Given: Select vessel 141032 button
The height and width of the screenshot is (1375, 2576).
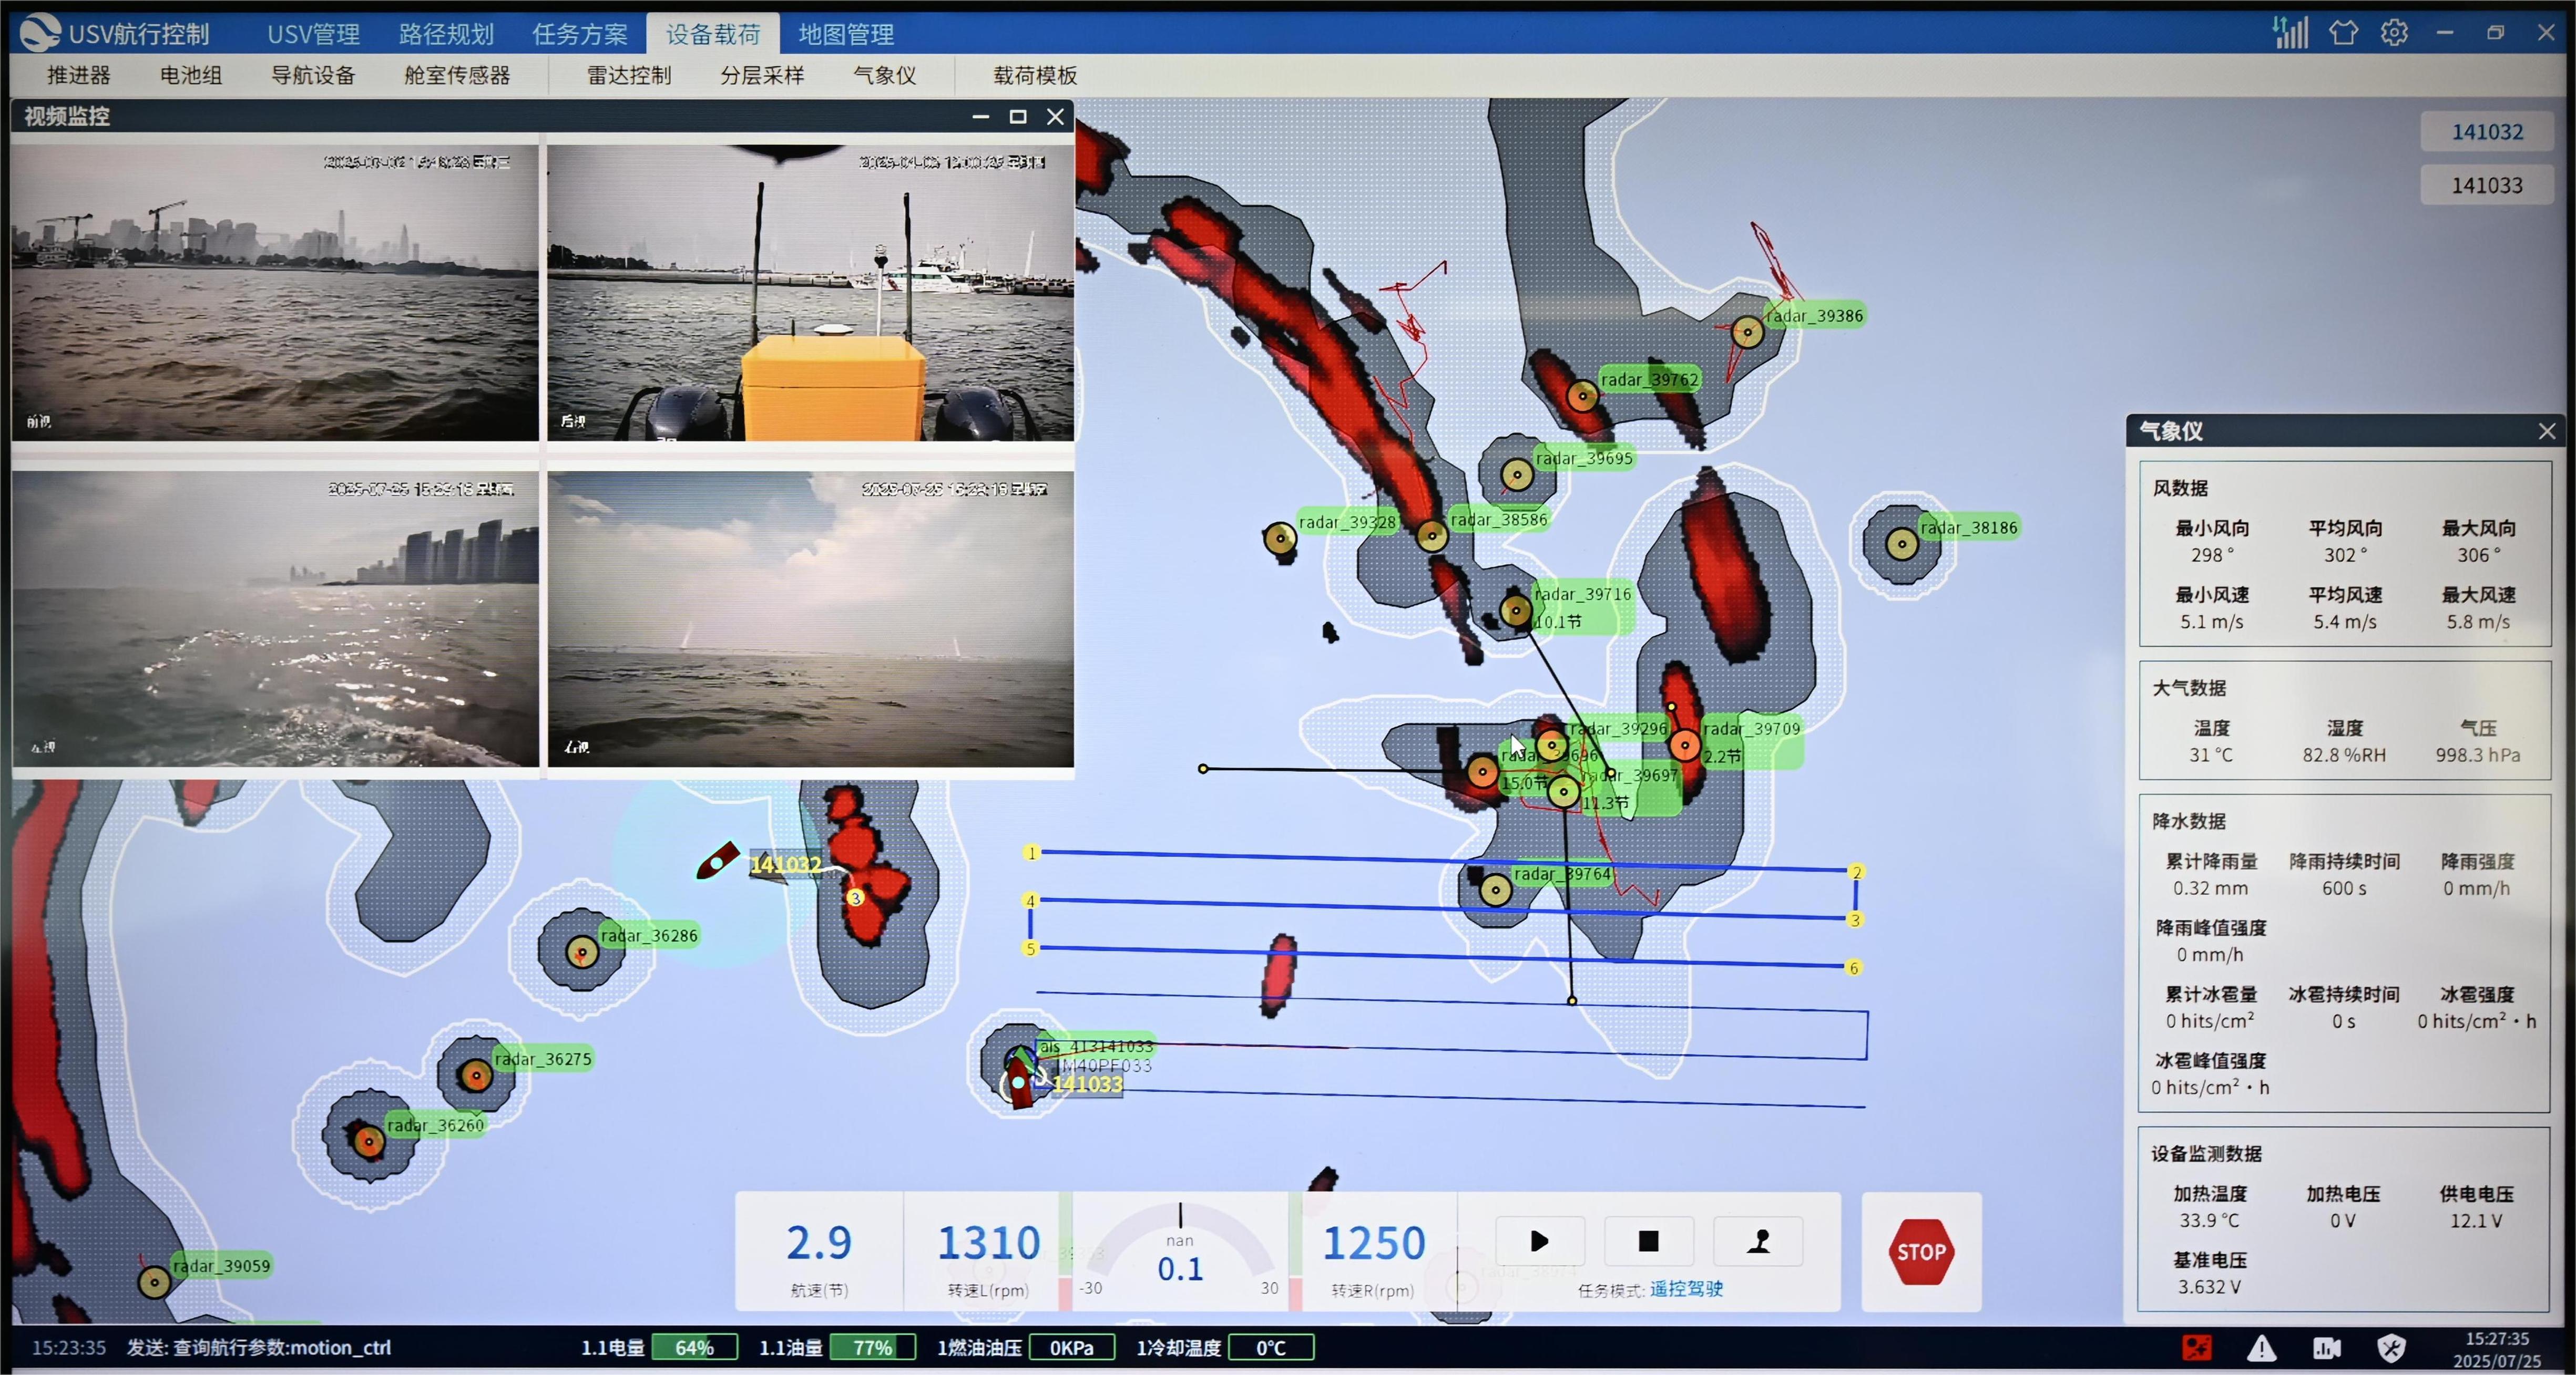Looking at the screenshot, I should click(2486, 132).
